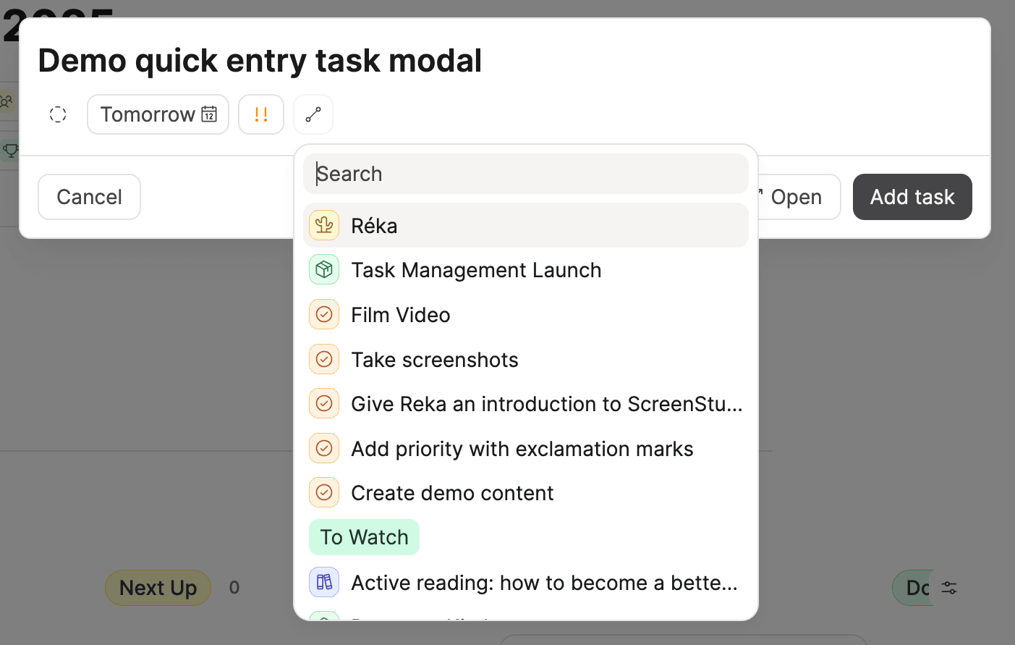Click the Task Management Launch cube icon
1015x645 pixels.
tap(323, 269)
